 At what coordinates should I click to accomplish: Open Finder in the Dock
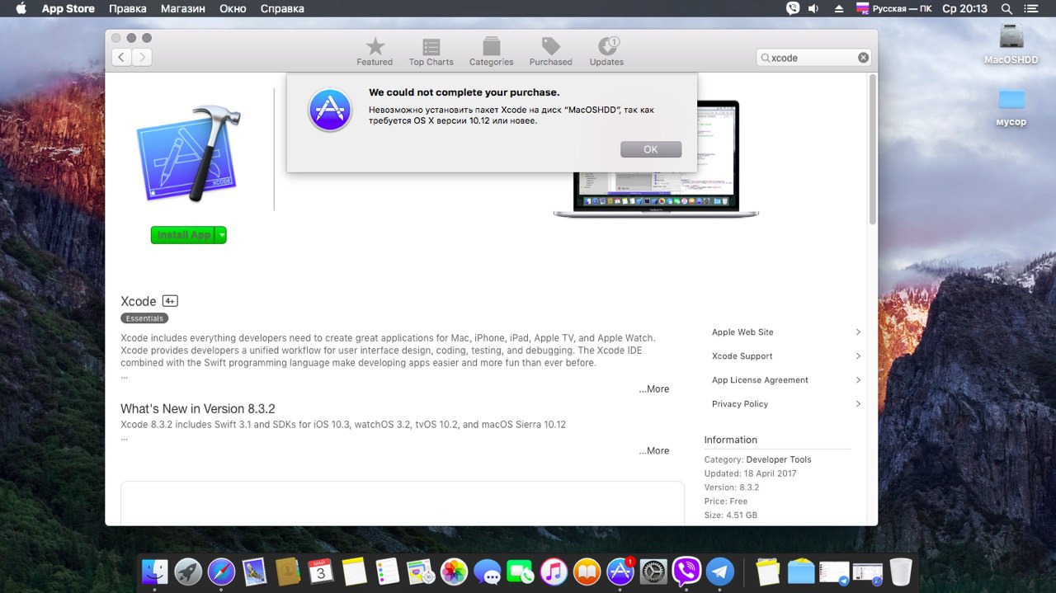tap(154, 572)
